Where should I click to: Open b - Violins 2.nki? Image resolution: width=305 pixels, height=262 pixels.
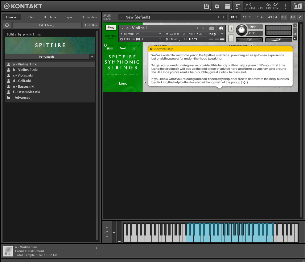(x=50, y=70)
